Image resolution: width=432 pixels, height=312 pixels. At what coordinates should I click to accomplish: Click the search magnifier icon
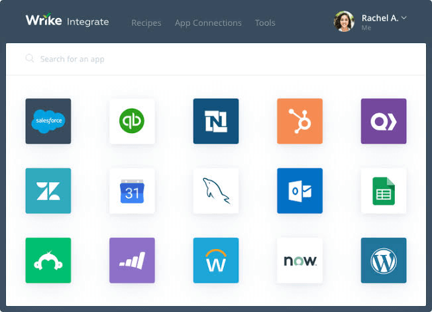coord(29,58)
